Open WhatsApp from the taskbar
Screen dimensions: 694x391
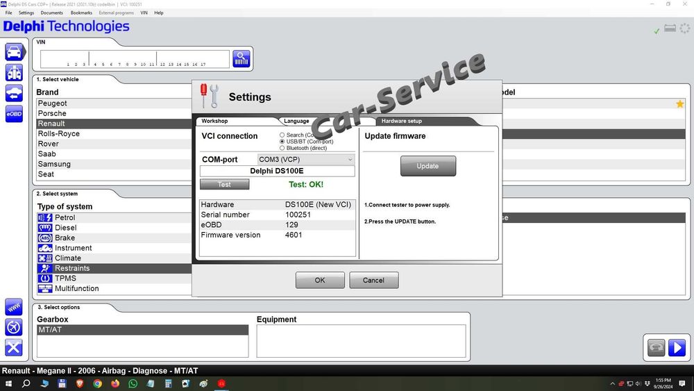pos(133,383)
